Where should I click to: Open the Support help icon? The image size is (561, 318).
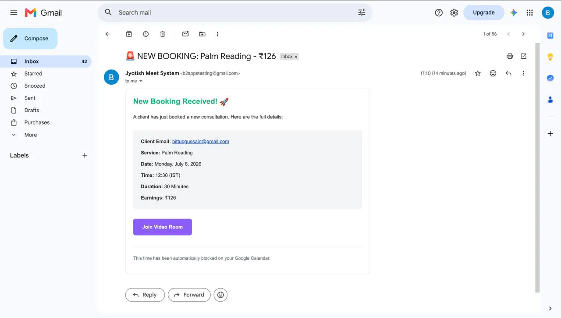[x=439, y=13]
